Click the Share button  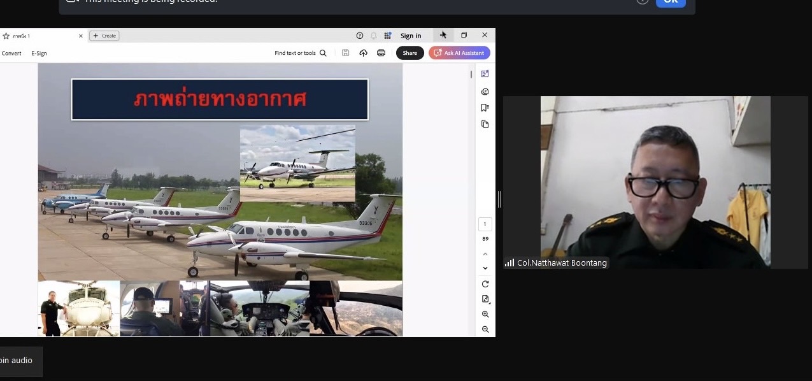point(410,53)
